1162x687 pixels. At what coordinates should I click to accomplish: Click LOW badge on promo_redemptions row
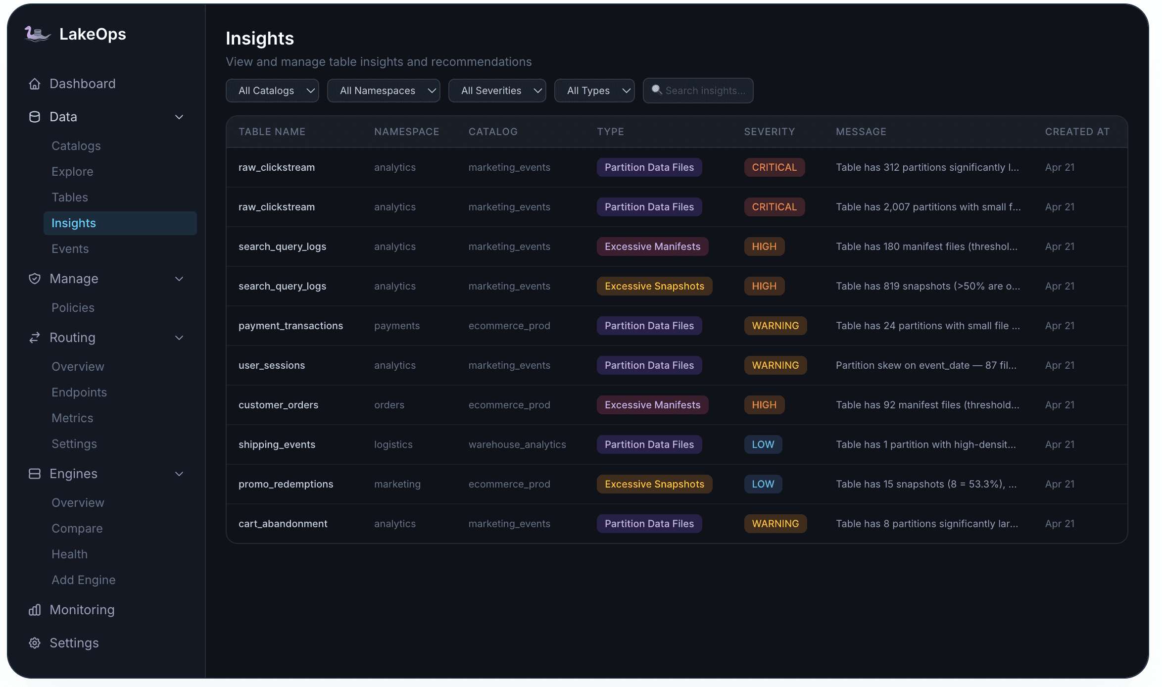coord(763,484)
